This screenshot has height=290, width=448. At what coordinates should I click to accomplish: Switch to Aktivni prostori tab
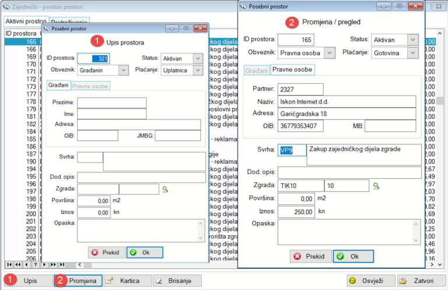coord(25,22)
